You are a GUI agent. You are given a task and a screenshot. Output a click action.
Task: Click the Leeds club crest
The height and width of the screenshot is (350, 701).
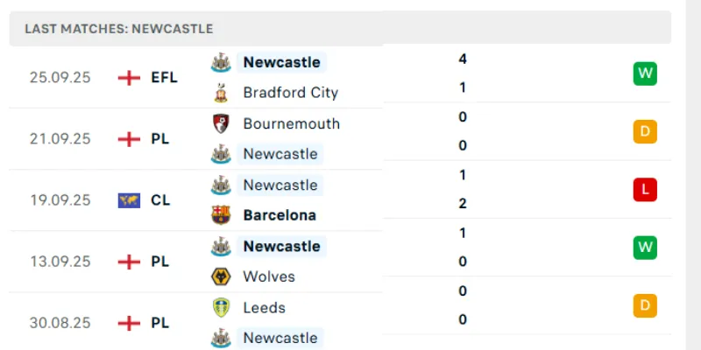coord(222,307)
